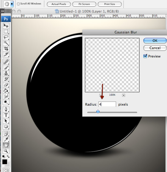Select the Smudge tool
167x172 pixels.
(6, 96)
